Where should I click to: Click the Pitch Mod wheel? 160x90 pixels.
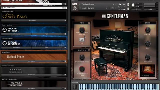73,86
